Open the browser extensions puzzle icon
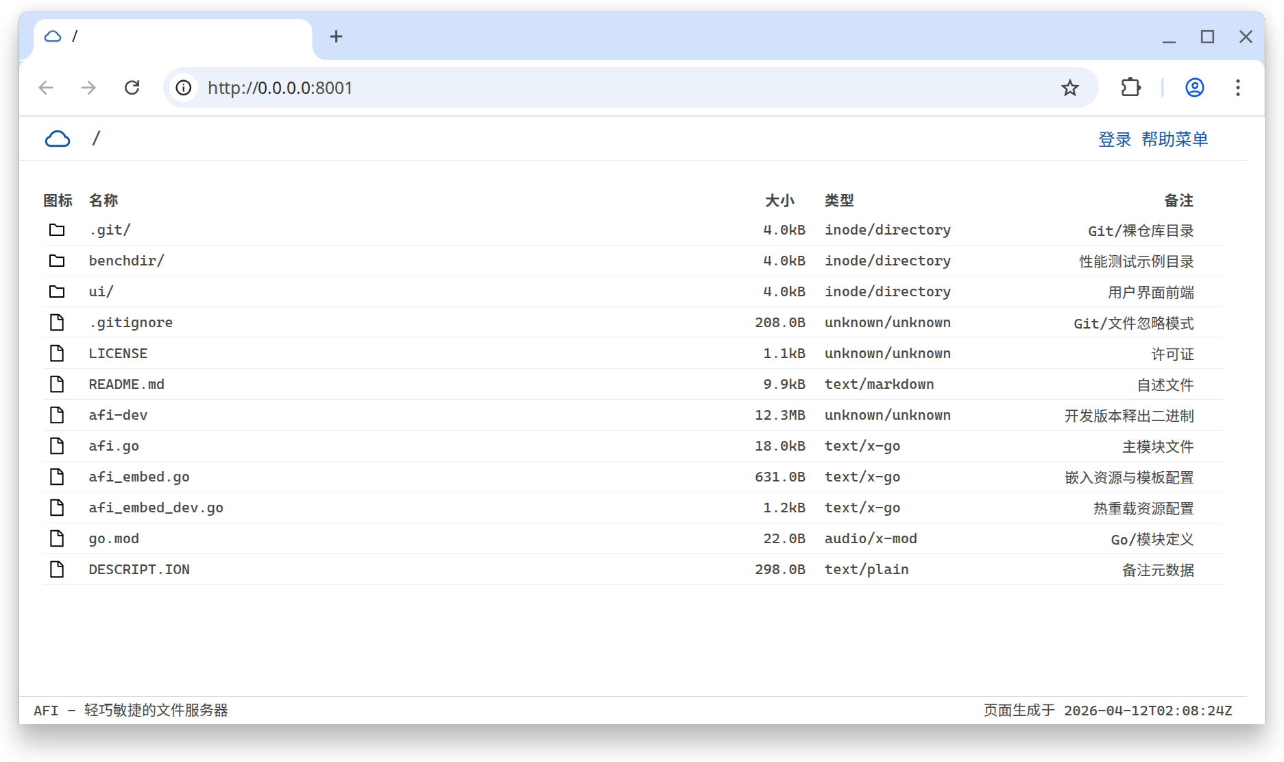 pyautogui.click(x=1130, y=88)
